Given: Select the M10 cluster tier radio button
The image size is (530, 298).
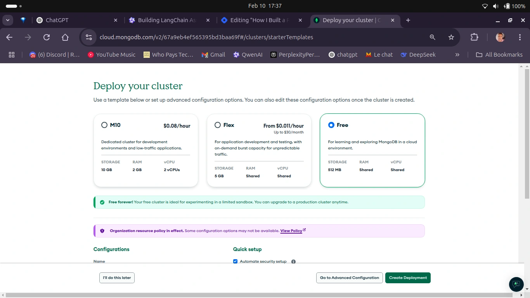Looking at the screenshot, I should (x=104, y=125).
